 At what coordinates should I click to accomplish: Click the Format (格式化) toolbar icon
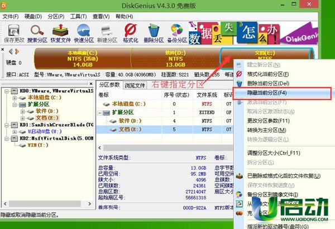[x=131, y=34]
